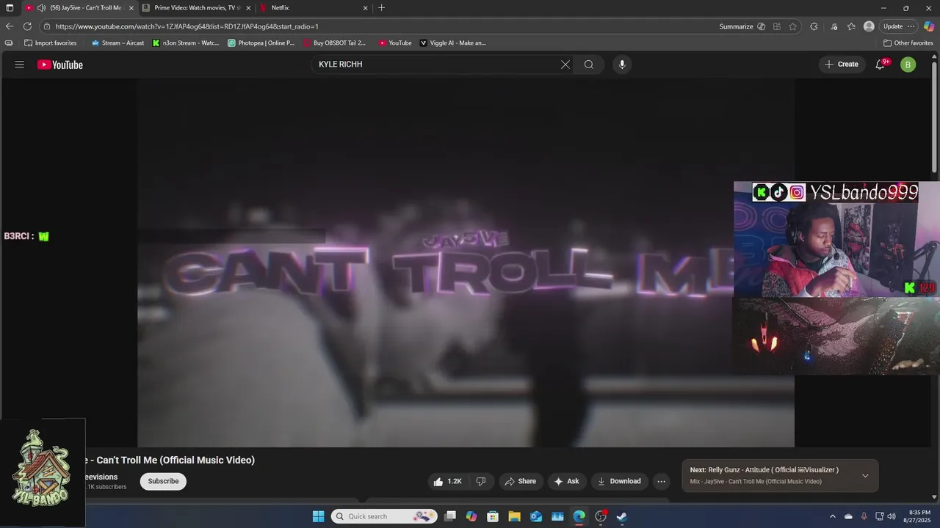Dislike the video with thumbs-down button
This screenshot has width=940, height=528.
click(x=481, y=481)
